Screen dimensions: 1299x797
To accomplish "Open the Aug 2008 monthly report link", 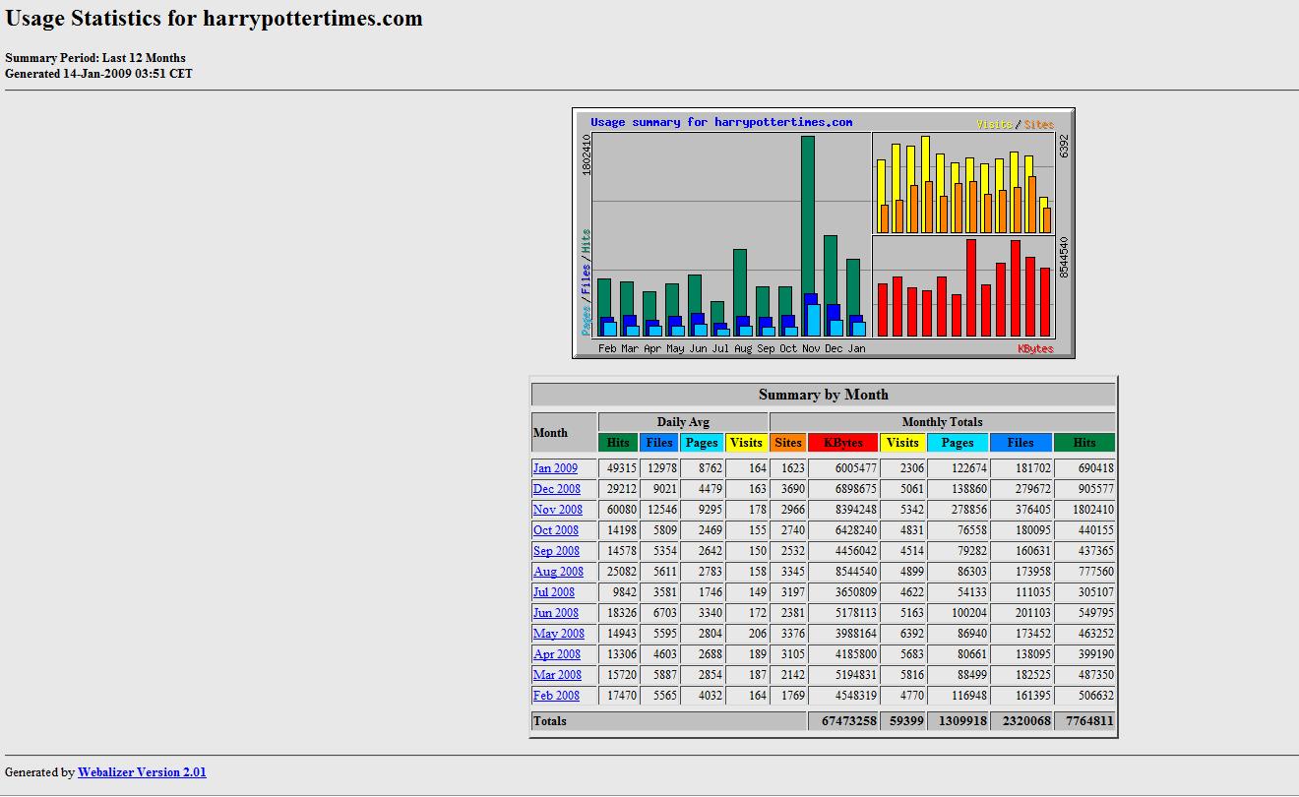I will (558, 572).
